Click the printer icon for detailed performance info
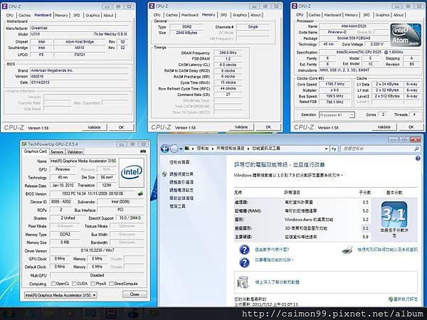This screenshot has width=427, height=320. 347,250
